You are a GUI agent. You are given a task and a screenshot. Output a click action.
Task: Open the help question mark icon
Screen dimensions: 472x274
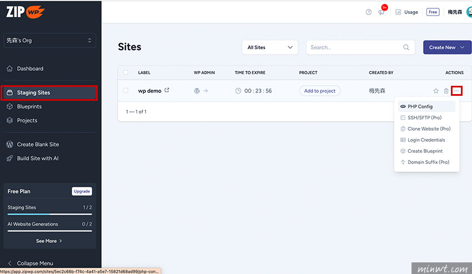pyautogui.click(x=369, y=12)
